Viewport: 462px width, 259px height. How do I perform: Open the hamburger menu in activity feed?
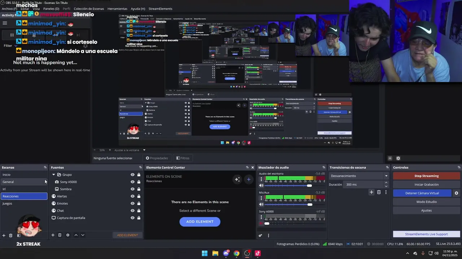[x=5, y=23]
